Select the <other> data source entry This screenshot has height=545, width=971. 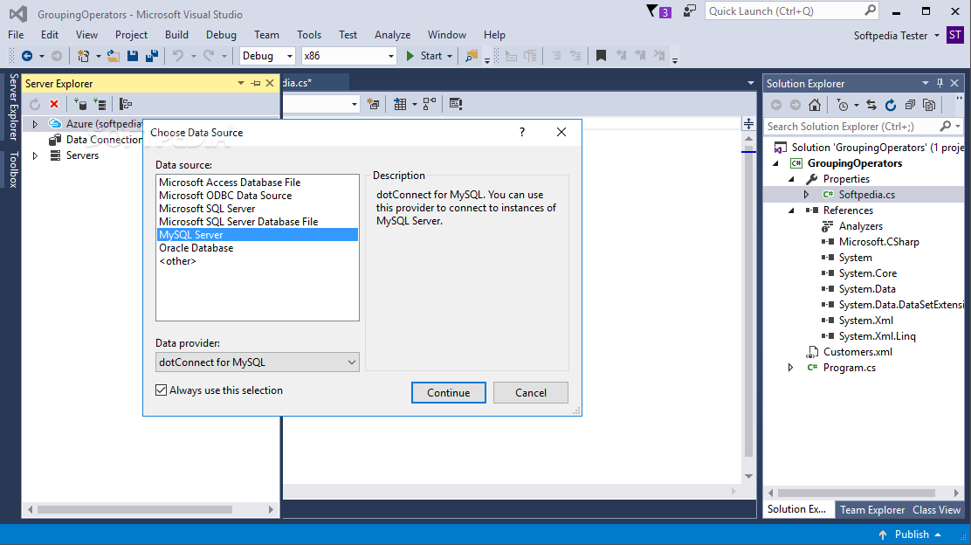coord(257,261)
